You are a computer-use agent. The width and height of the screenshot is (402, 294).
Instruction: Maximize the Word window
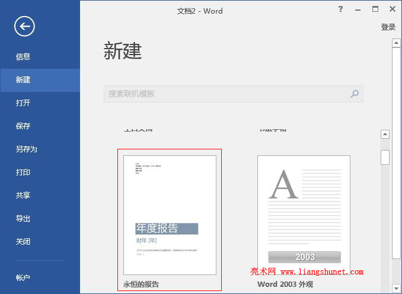pyautogui.click(x=375, y=9)
